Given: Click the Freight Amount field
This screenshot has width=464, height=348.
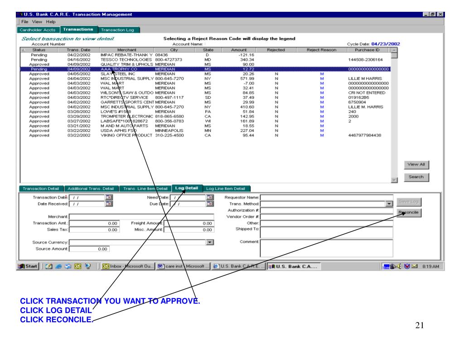Looking at the screenshot, I should 189,223.
